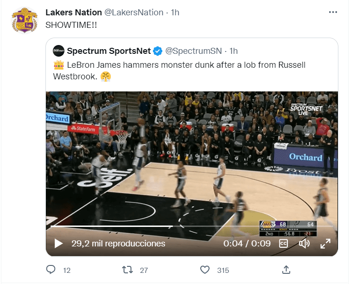Toggle closed captions on the video
350x284 pixels.
pyautogui.click(x=284, y=243)
